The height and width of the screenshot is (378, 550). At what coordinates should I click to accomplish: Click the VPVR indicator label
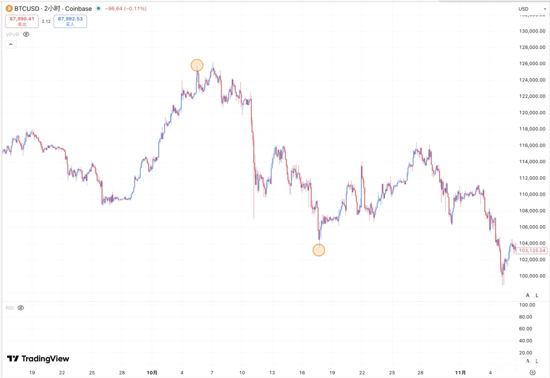coord(12,34)
